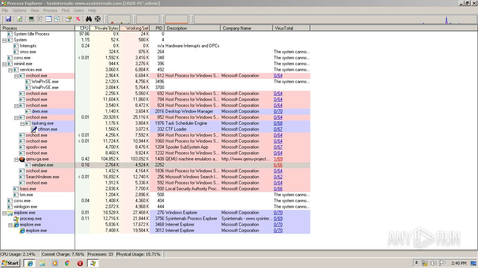Open the Process menu
This screenshot has width=478, height=268.
pos(50,10)
